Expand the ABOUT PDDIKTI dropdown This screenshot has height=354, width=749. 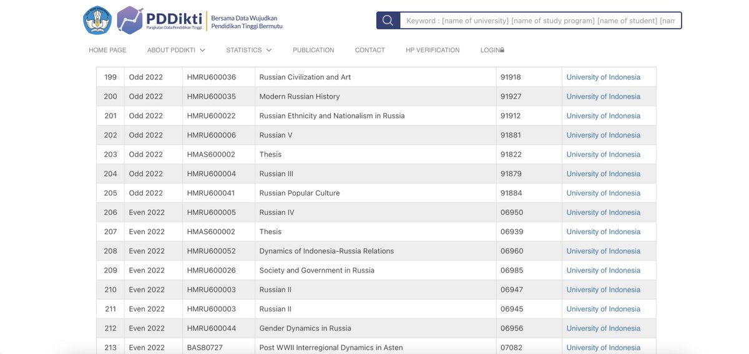pos(176,50)
